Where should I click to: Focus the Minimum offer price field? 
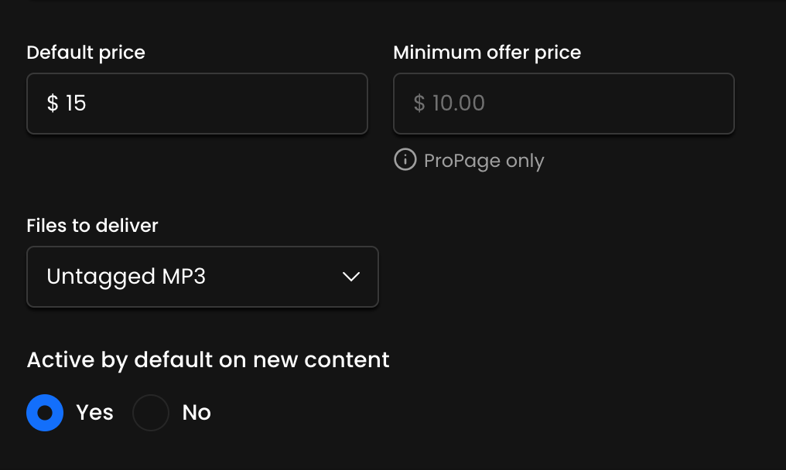(x=563, y=104)
